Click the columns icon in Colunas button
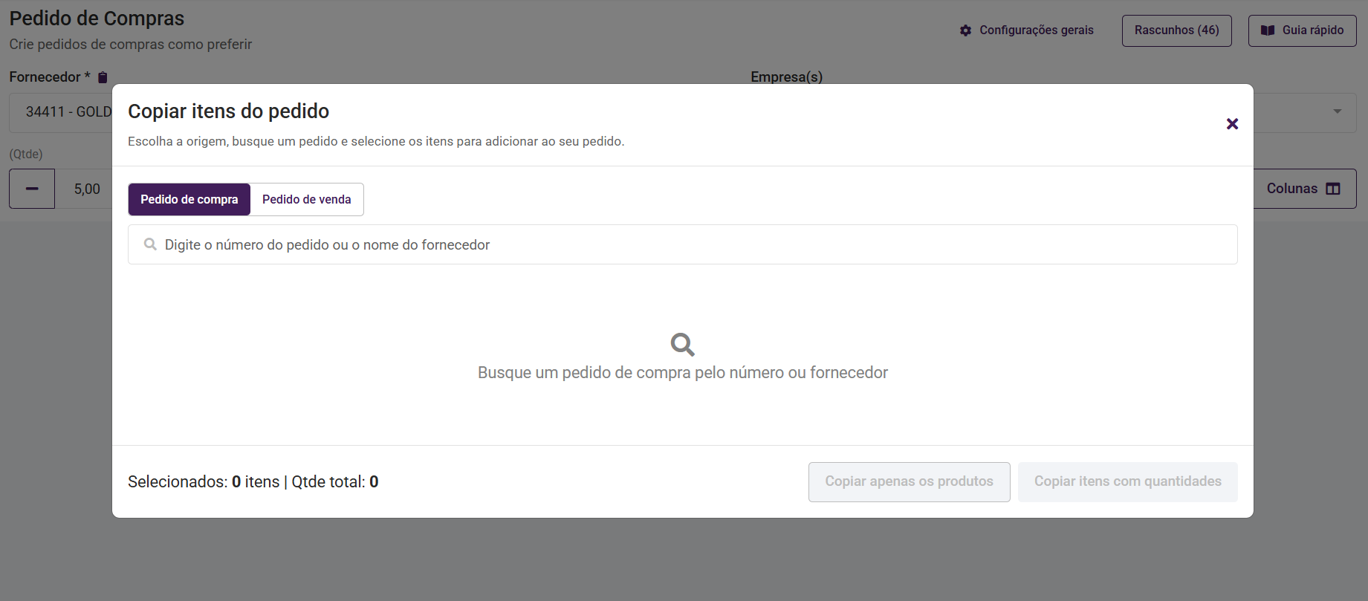 [1333, 189]
